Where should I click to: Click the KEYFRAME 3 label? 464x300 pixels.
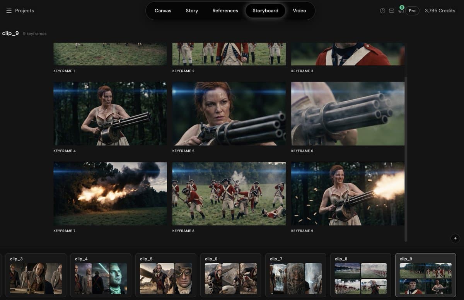[x=302, y=71]
